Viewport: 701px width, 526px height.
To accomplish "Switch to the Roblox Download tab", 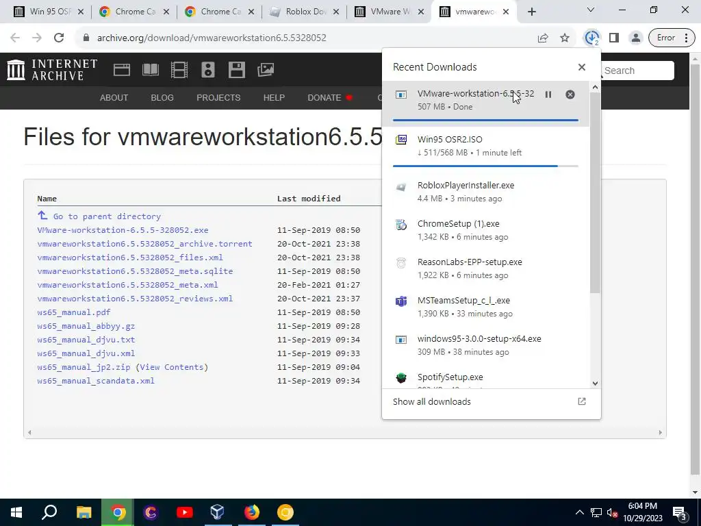I will [305, 12].
